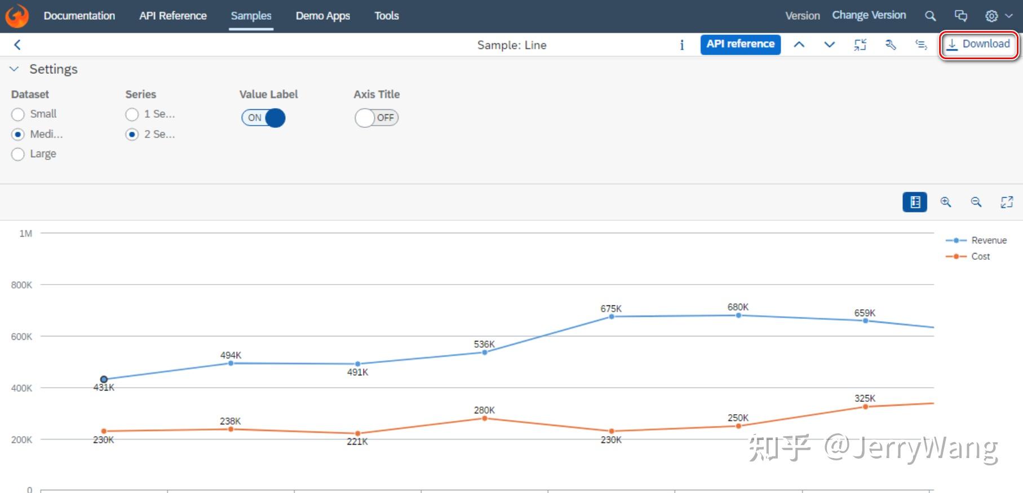
Task: Select the Large dataset radio button
Action: tap(18, 154)
